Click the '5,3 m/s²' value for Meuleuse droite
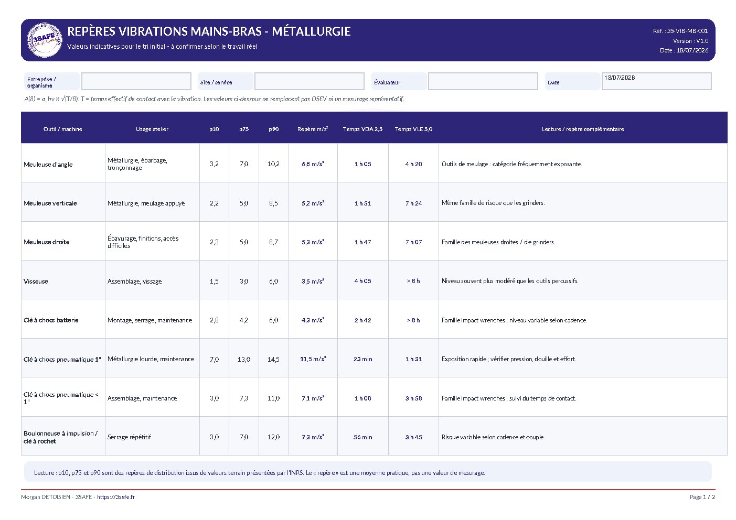Viewport: 736px width, 520px height. tap(313, 242)
